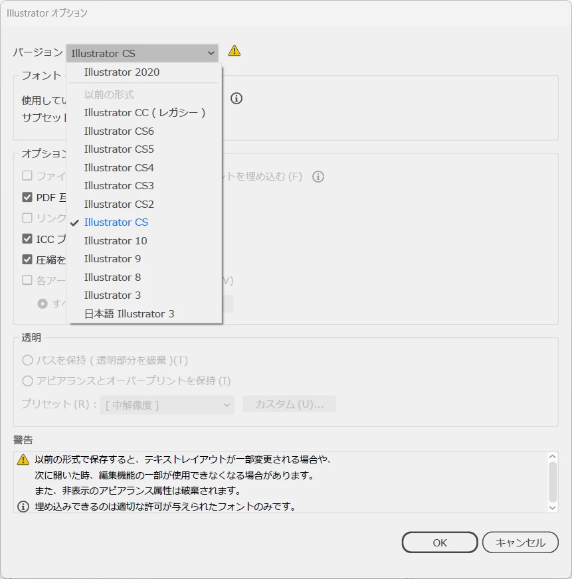572x579 pixels.
Task: Choose Illustrator CS2 version
Action: pos(144,205)
